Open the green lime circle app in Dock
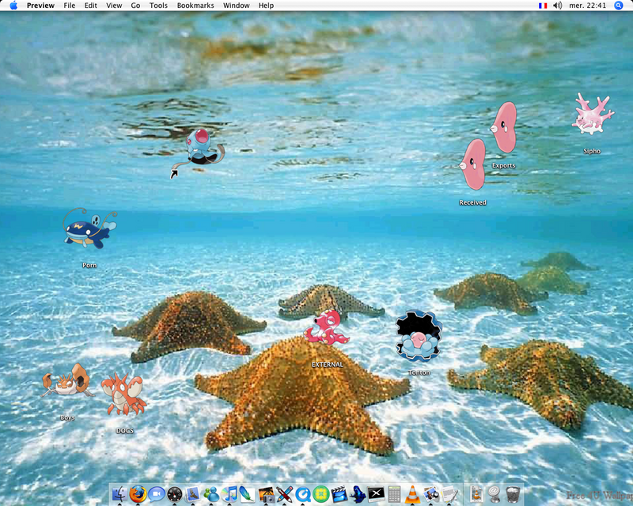The width and height of the screenshot is (633, 506). point(321,494)
